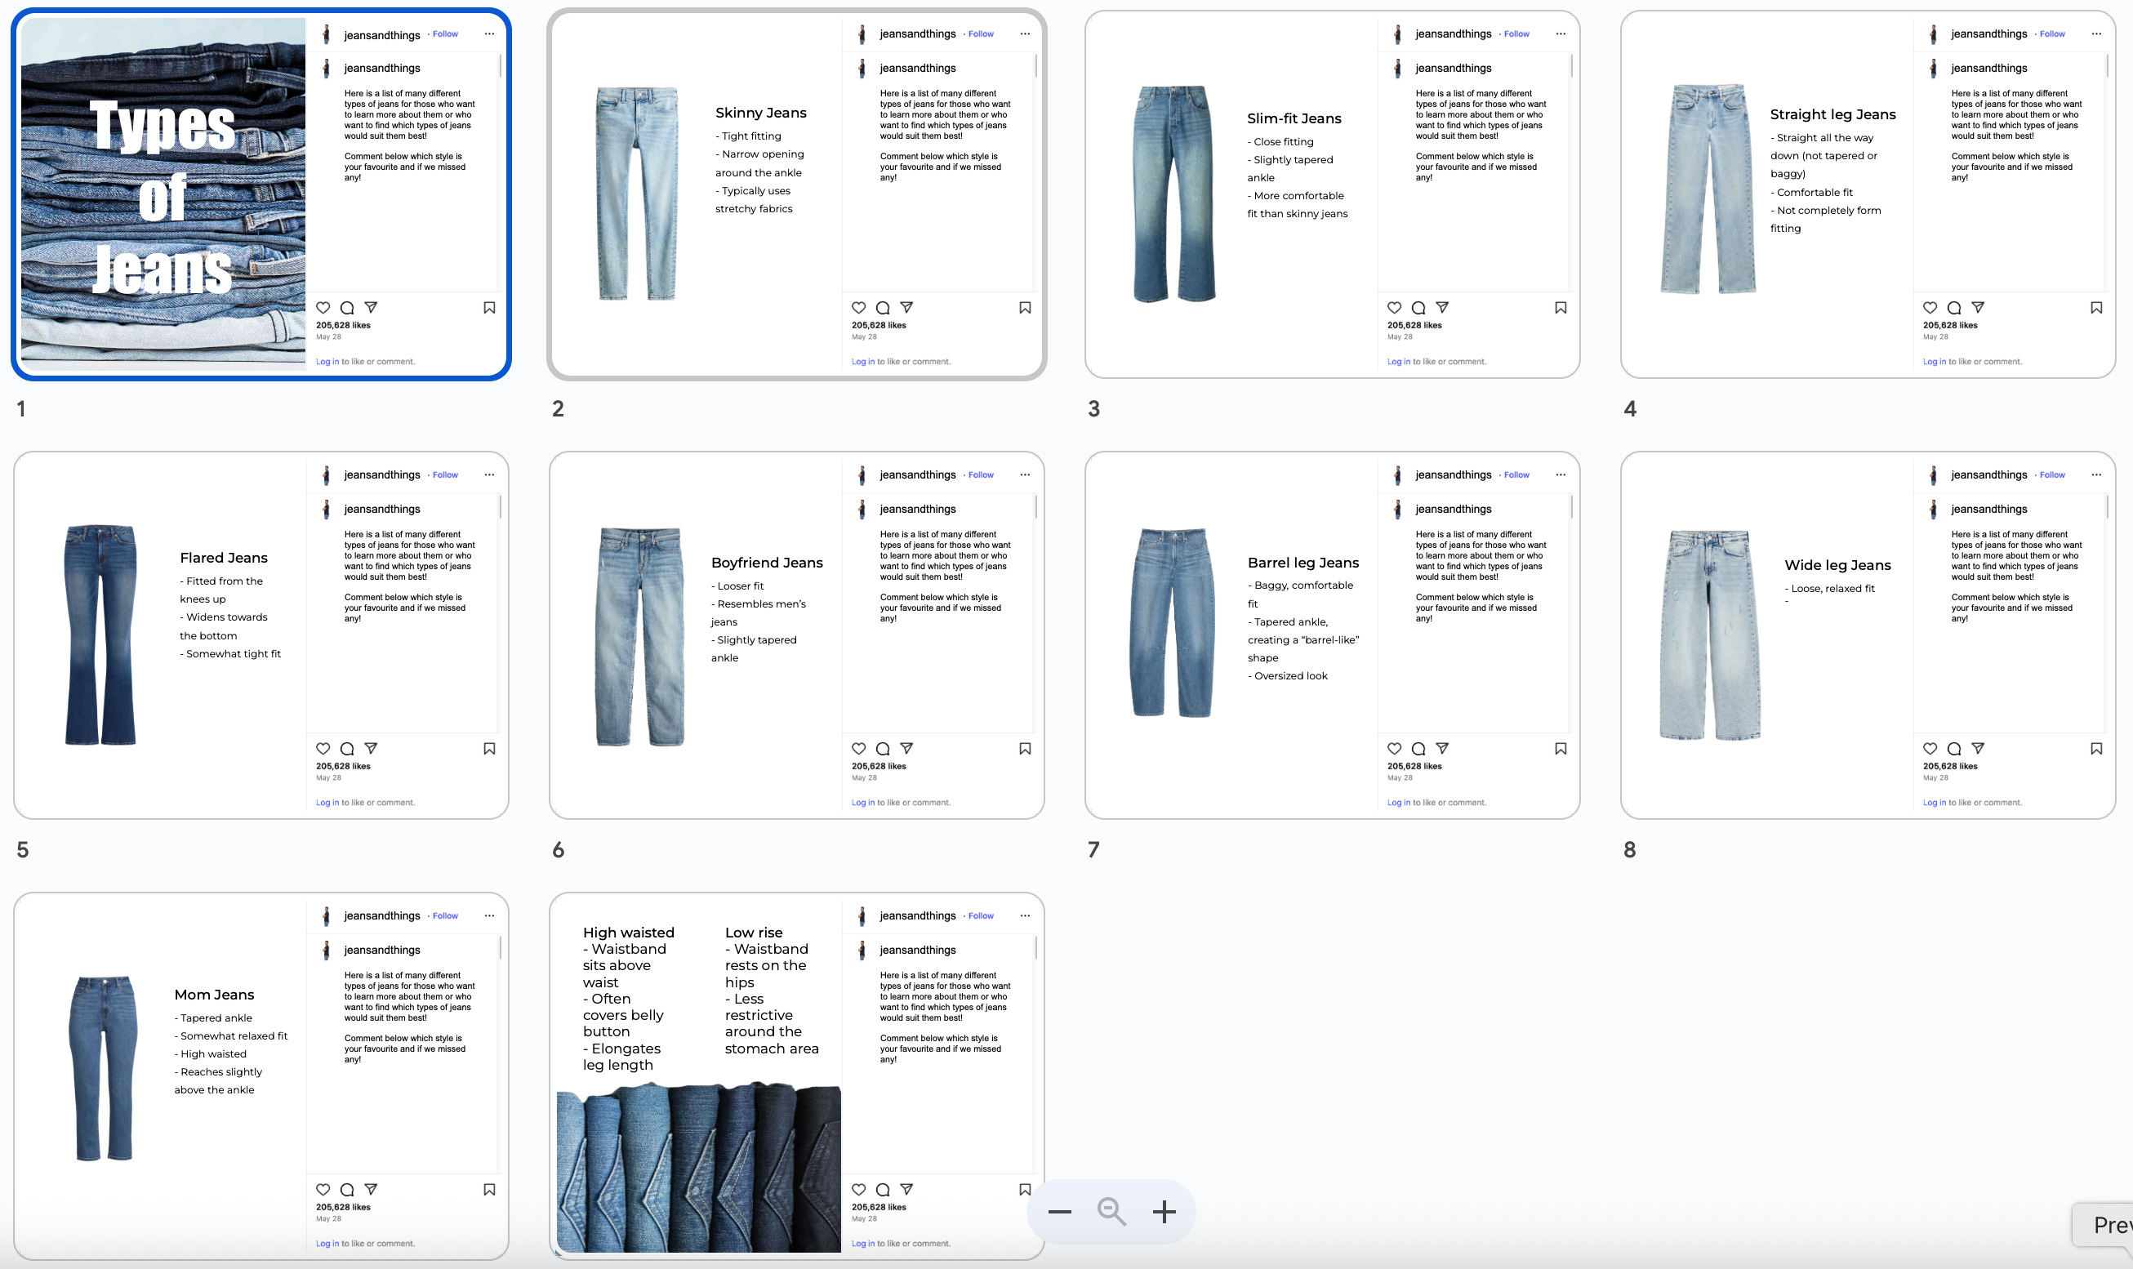Select slide 8 Wide leg Jeans thumbnail

pos(1867,634)
